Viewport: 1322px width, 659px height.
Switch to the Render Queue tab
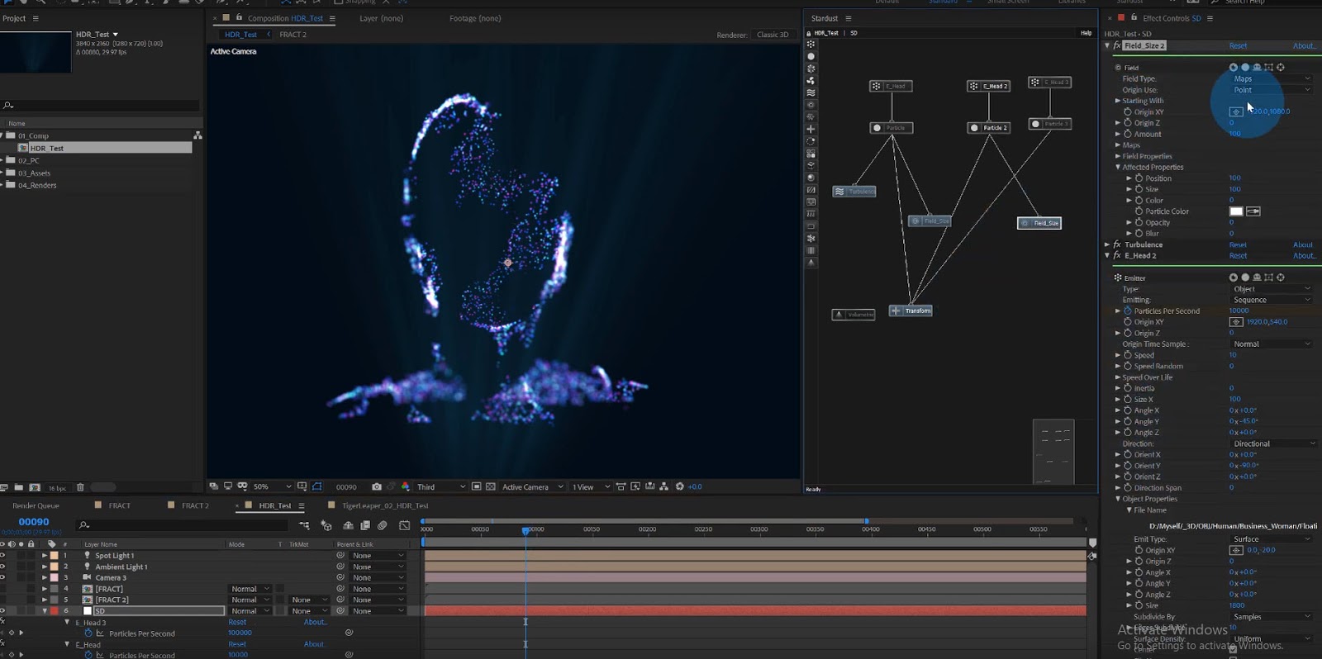[x=36, y=505]
